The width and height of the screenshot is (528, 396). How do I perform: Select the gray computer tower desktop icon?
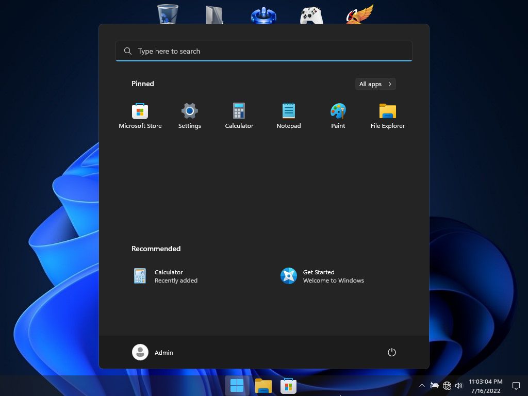(215, 15)
